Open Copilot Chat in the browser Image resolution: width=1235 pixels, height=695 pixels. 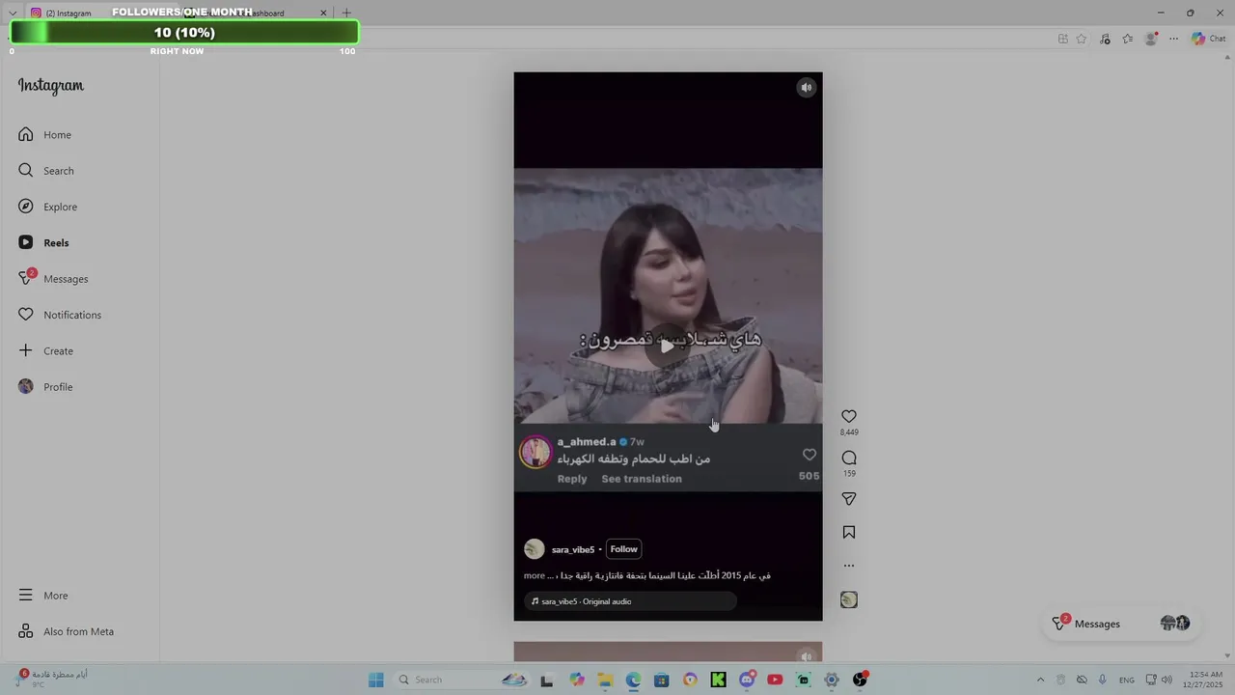tap(1208, 39)
